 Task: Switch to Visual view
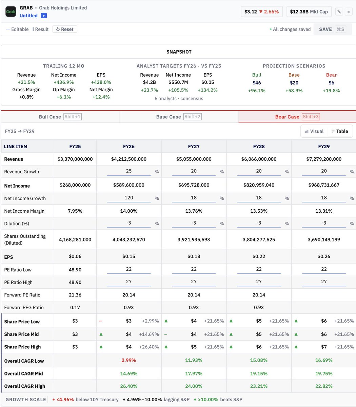pos(314,131)
